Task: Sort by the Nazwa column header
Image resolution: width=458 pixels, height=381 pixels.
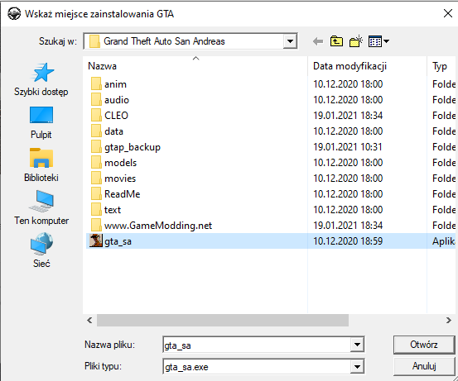Action: pos(195,66)
